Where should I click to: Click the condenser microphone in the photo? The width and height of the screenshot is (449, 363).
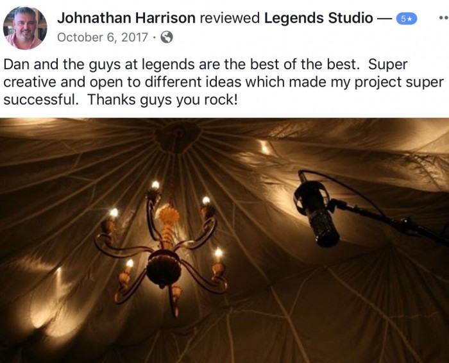tap(318, 211)
